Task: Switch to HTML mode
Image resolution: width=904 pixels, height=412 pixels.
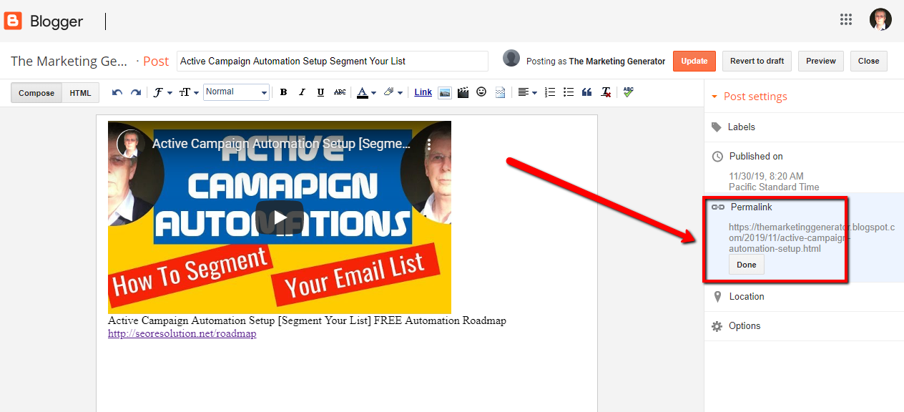Action: [80, 93]
